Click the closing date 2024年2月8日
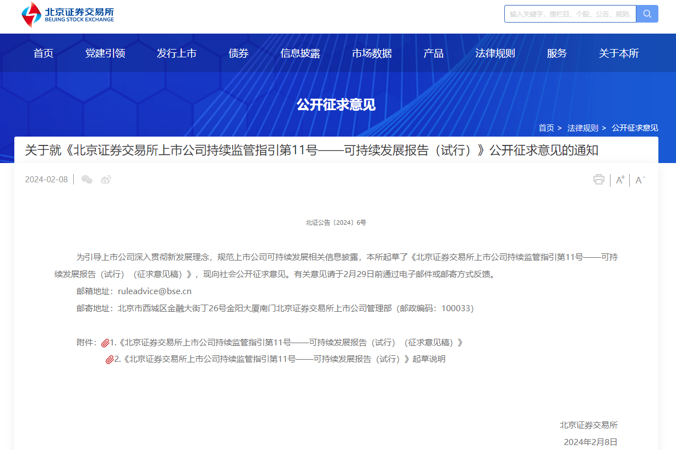Viewport: 676px width, 450px height. 591,442
